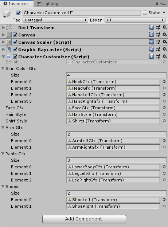Expand the Graphic Raycaster foldout
The image size is (168, 227).
[x=3, y=49]
